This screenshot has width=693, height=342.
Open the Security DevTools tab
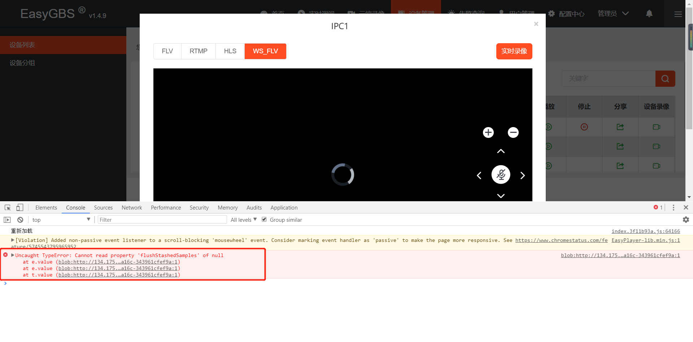pyautogui.click(x=199, y=208)
